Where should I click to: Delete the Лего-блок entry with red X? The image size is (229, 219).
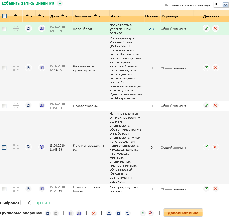[x=215, y=29]
